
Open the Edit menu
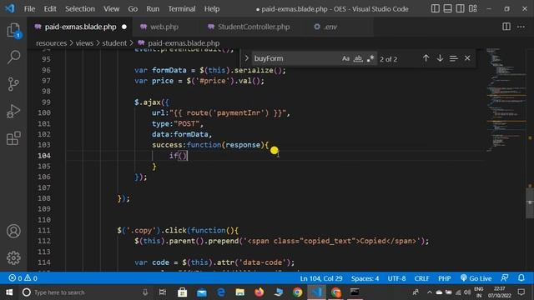pos(50,9)
